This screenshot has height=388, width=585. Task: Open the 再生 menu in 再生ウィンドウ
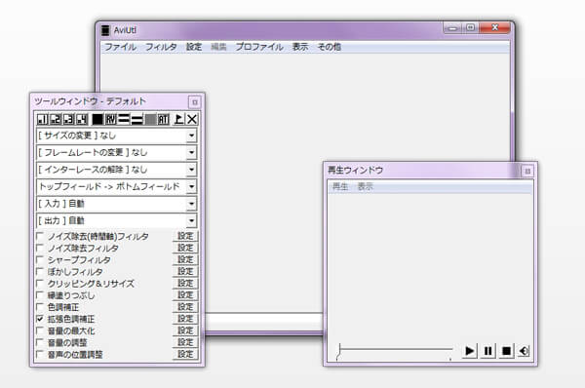[x=340, y=186]
